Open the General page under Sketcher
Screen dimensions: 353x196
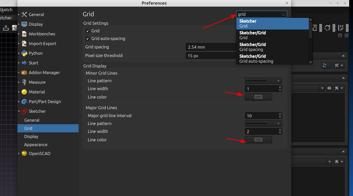pyautogui.click(x=48, y=120)
